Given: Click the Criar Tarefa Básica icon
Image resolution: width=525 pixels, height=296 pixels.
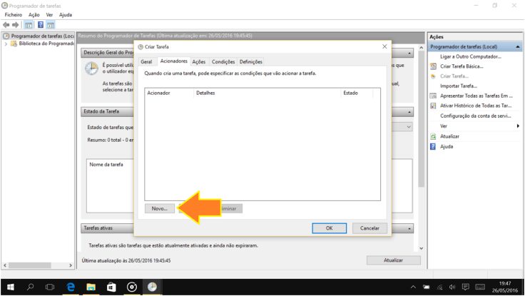Looking at the screenshot, I should point(433,66).
